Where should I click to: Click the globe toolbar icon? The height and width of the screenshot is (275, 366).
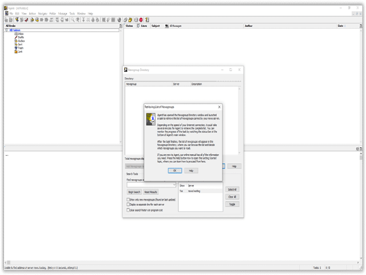(120, 20)
